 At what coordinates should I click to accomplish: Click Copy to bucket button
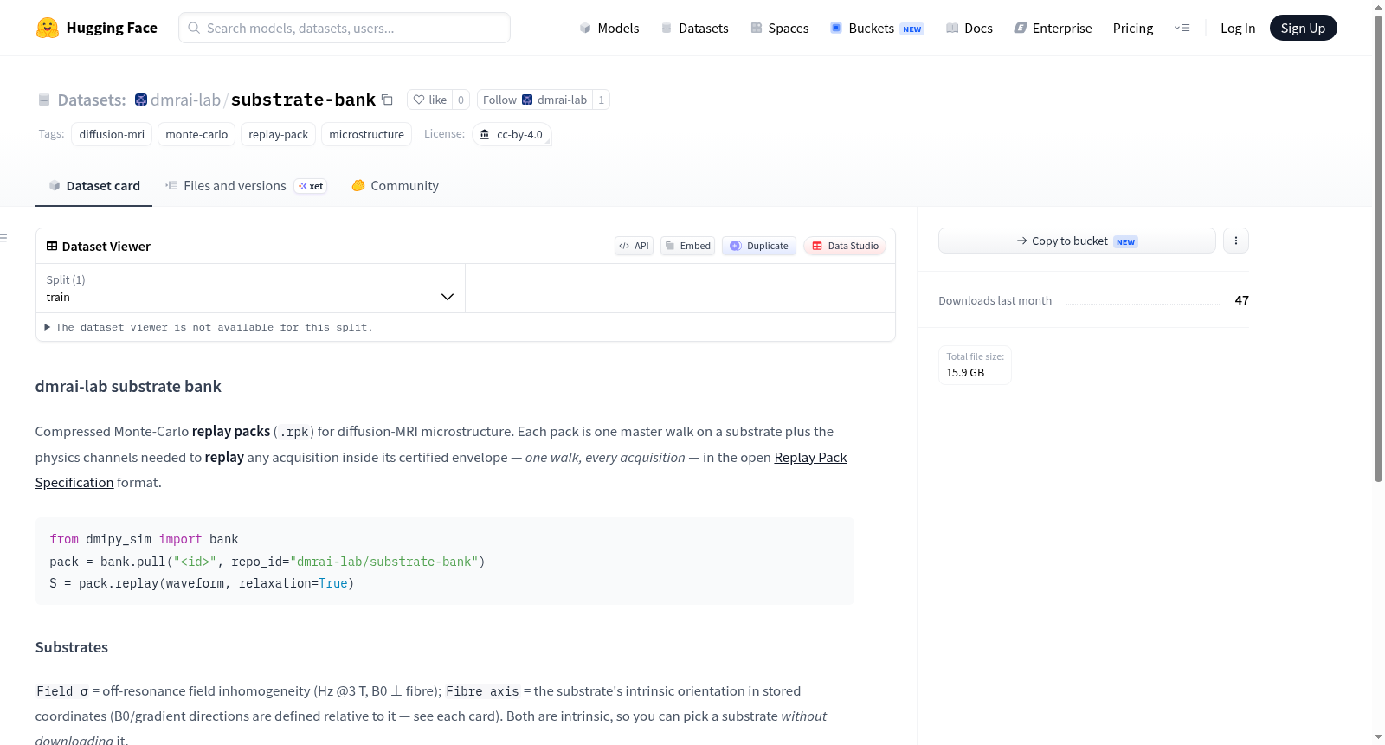[x=1077, y=241]
